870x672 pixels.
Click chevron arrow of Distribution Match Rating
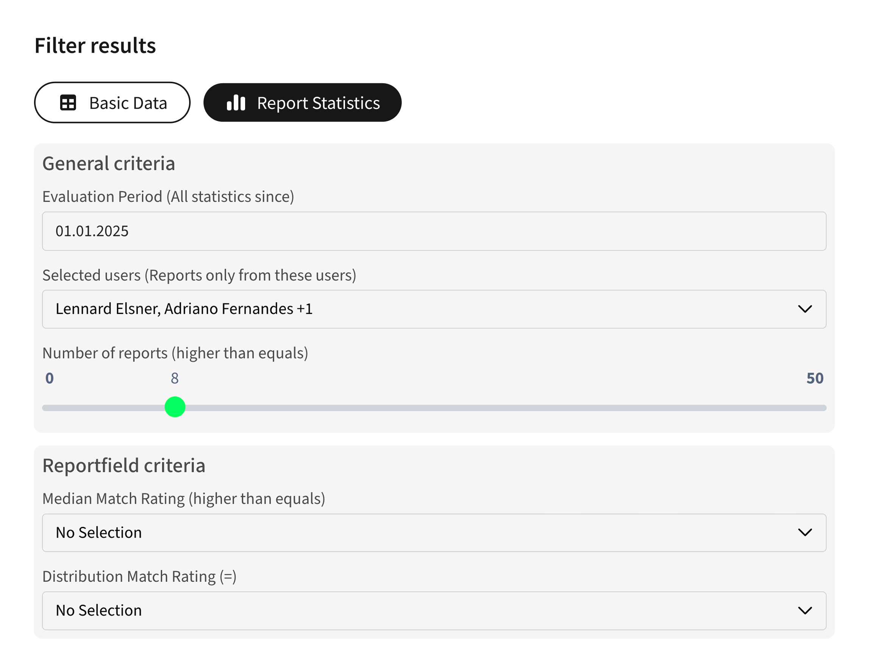[x=805, y=611]
